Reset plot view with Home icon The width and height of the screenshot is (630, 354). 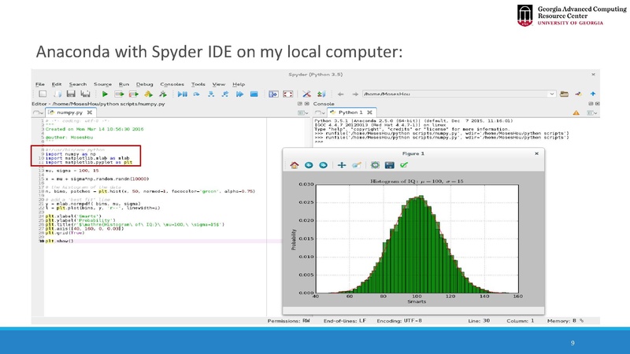(295, 165)
